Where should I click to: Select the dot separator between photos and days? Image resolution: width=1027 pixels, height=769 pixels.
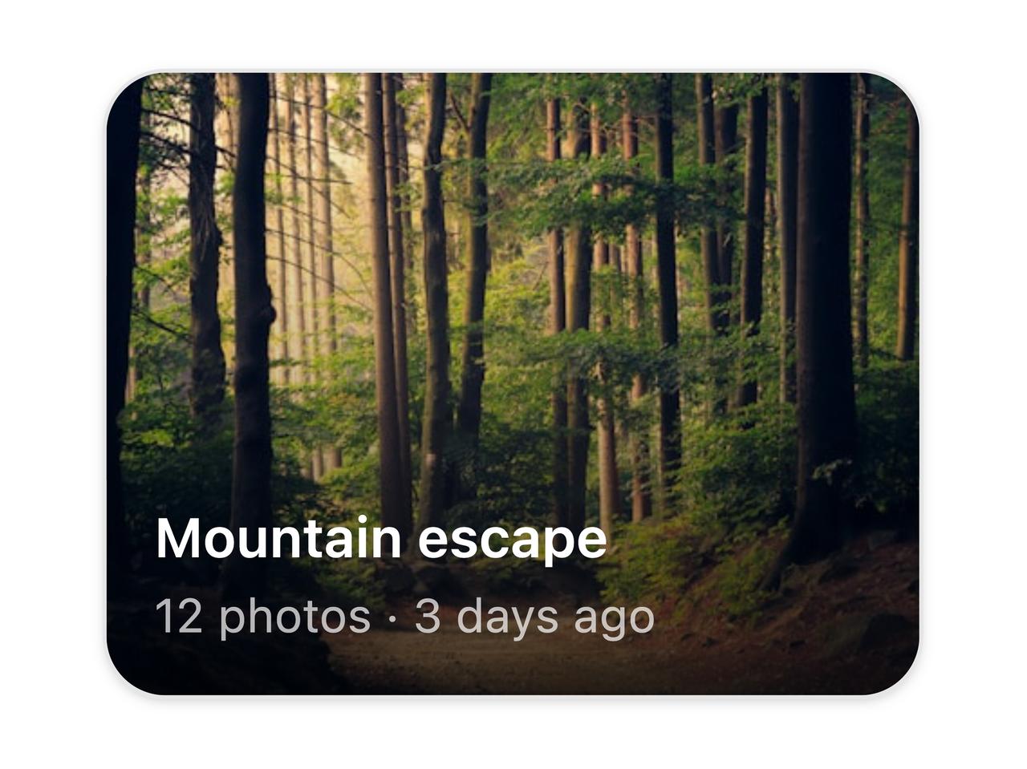[x=392, y=618]
